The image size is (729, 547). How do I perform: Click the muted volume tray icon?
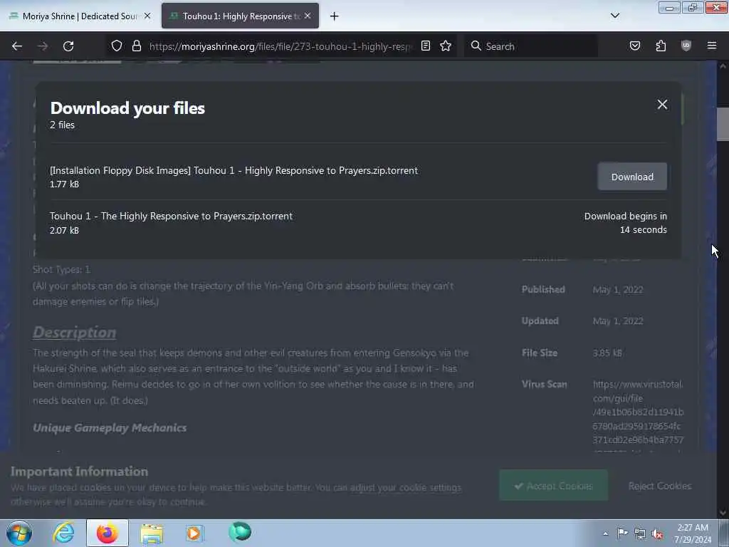click(657, 533)
